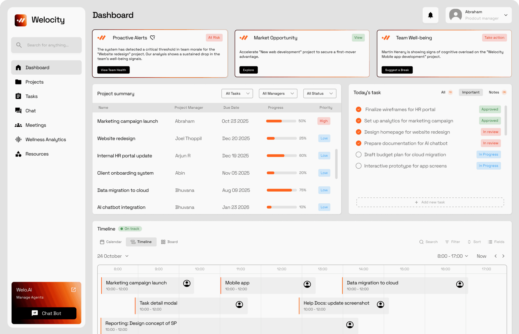519x334 pixels.
Task: Expand the 24 October date selector
Action: (113, 256)
